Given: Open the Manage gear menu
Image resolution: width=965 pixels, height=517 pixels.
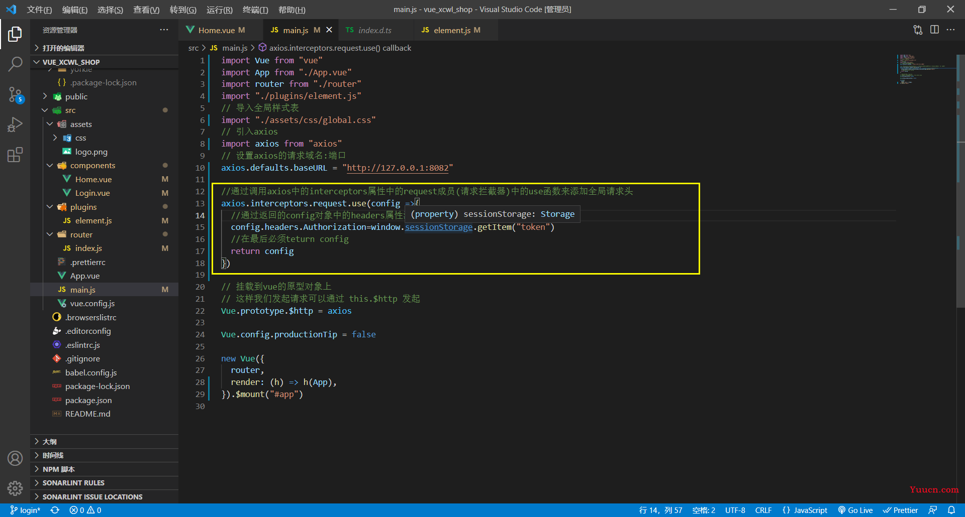Looking at the screenshot, I should (15, 488).
